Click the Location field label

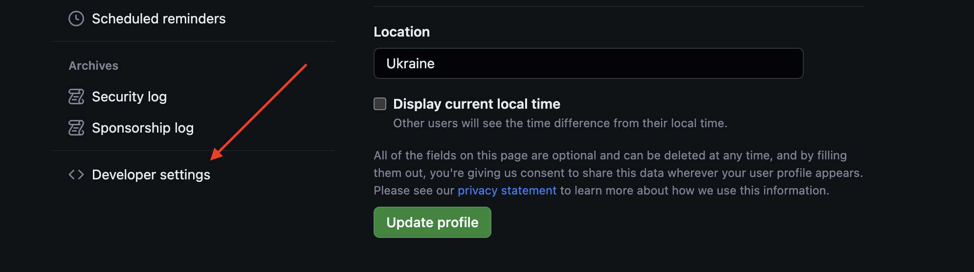(x=401, y=32)
